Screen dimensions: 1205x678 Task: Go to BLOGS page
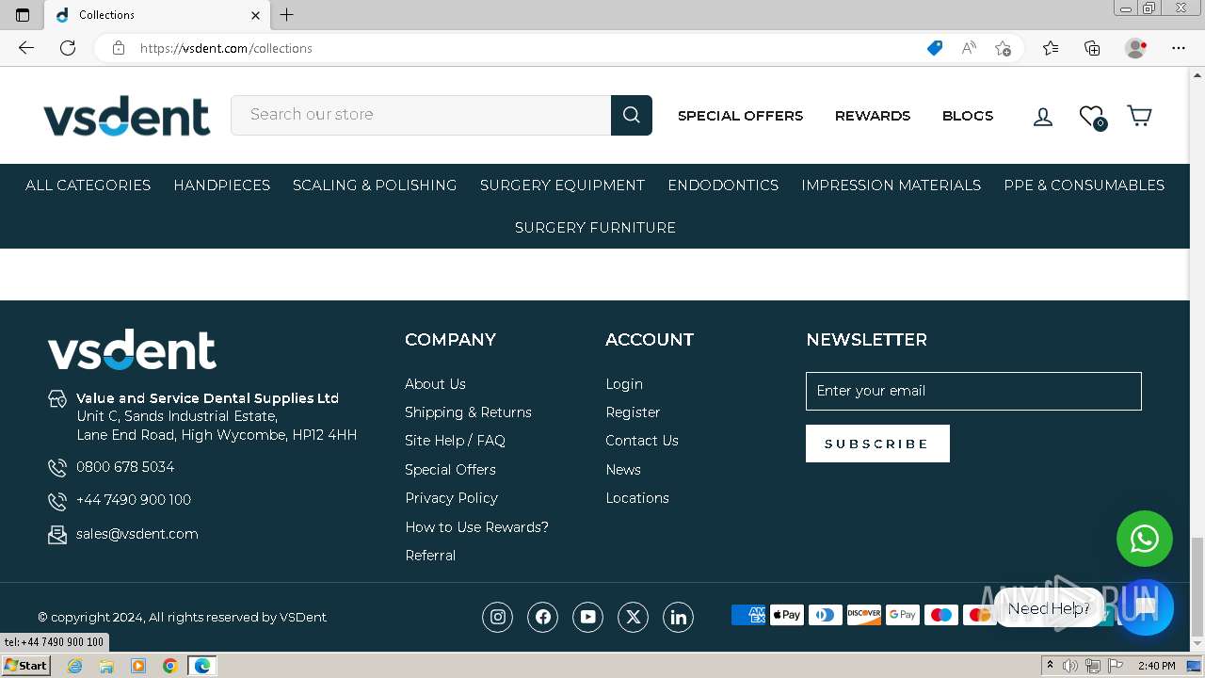968,116
